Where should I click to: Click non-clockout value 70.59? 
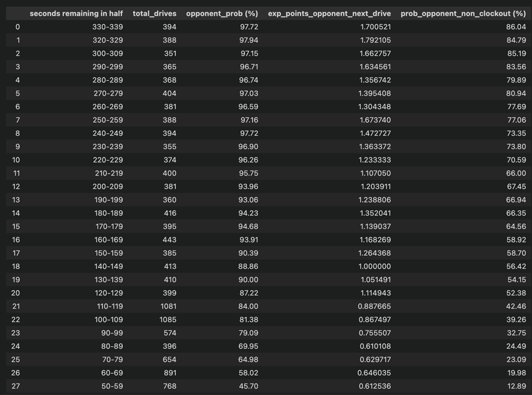pyautogui.click(x=516, y=160)
